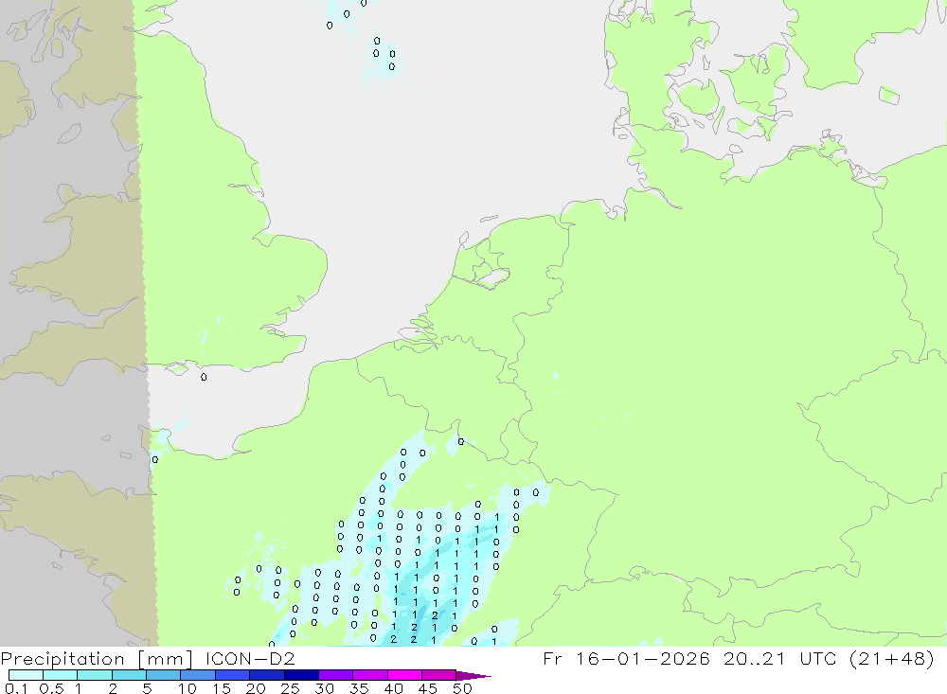Image resolution: width=947 pixels, height=694 pixels.
Task: Click the 0.1–0.5 mm legend color swatch
Action: [26, 675]
